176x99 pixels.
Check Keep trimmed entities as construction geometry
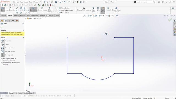2,59
